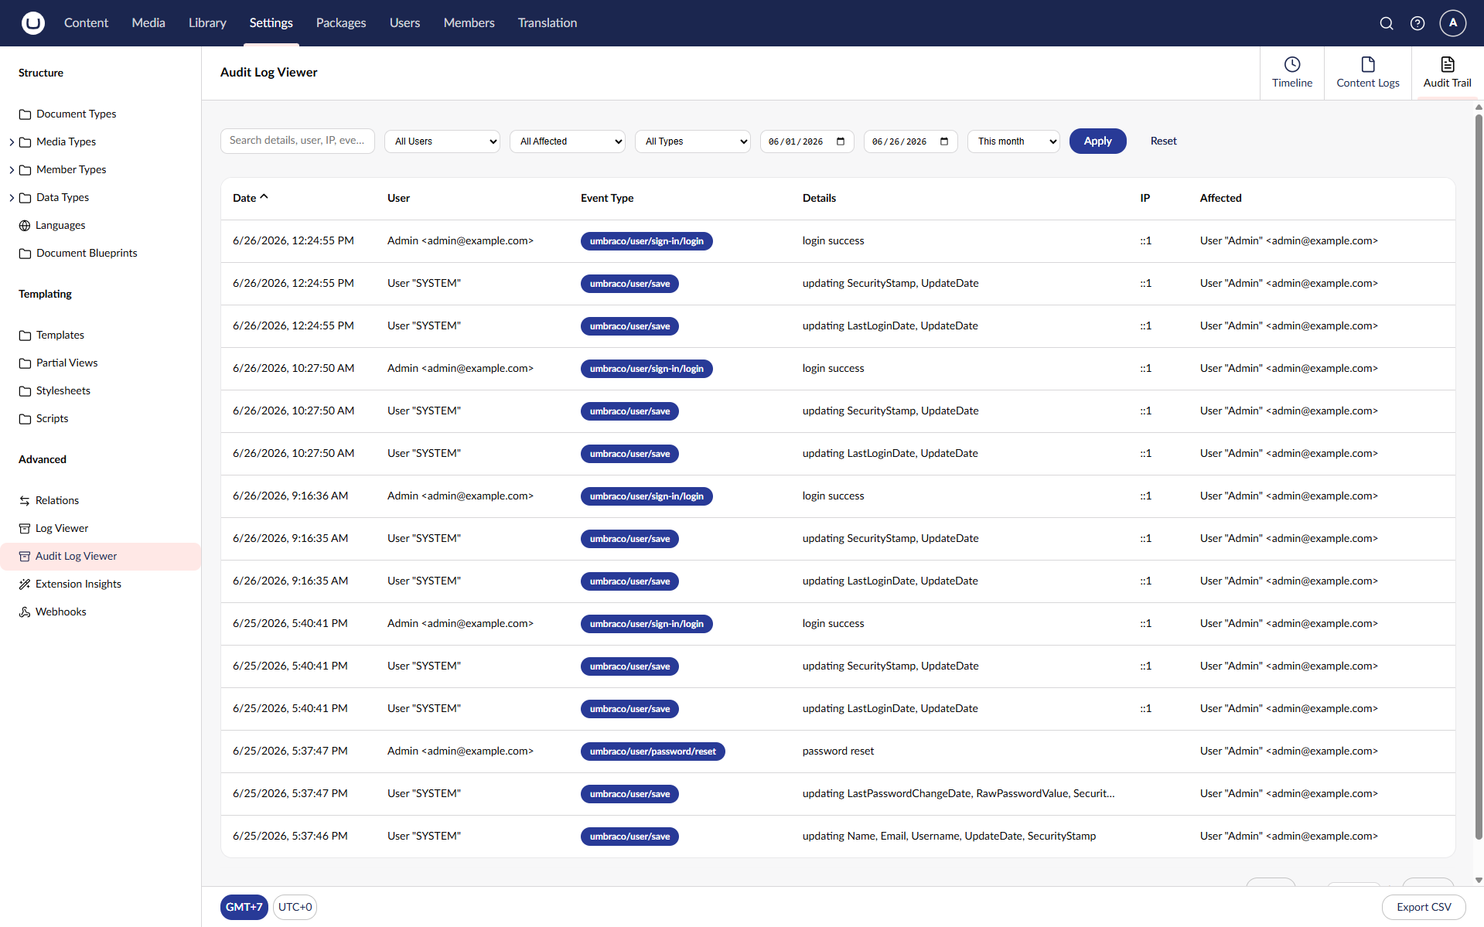The height and width of the screenshot is (927, 1484).
Task: Open the All Affected filter dropdown
Action: pyautogui.click(x=568, y=141)
